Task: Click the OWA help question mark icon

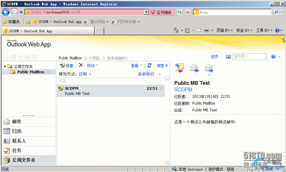Action: pos(273,57)
